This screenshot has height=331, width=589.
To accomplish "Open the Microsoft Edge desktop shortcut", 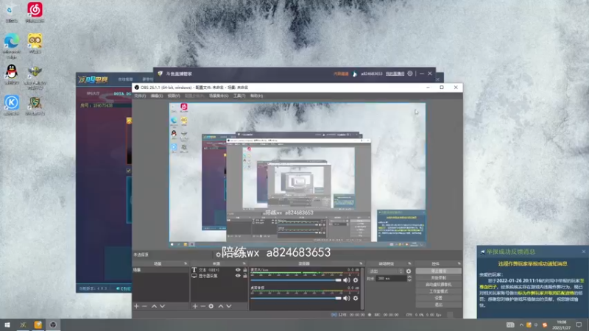I will tap(12, 46).
